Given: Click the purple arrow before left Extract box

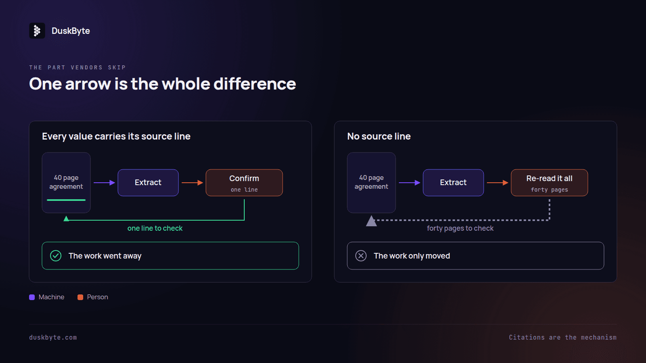Looking at the screenshot, I should (104, 183).
